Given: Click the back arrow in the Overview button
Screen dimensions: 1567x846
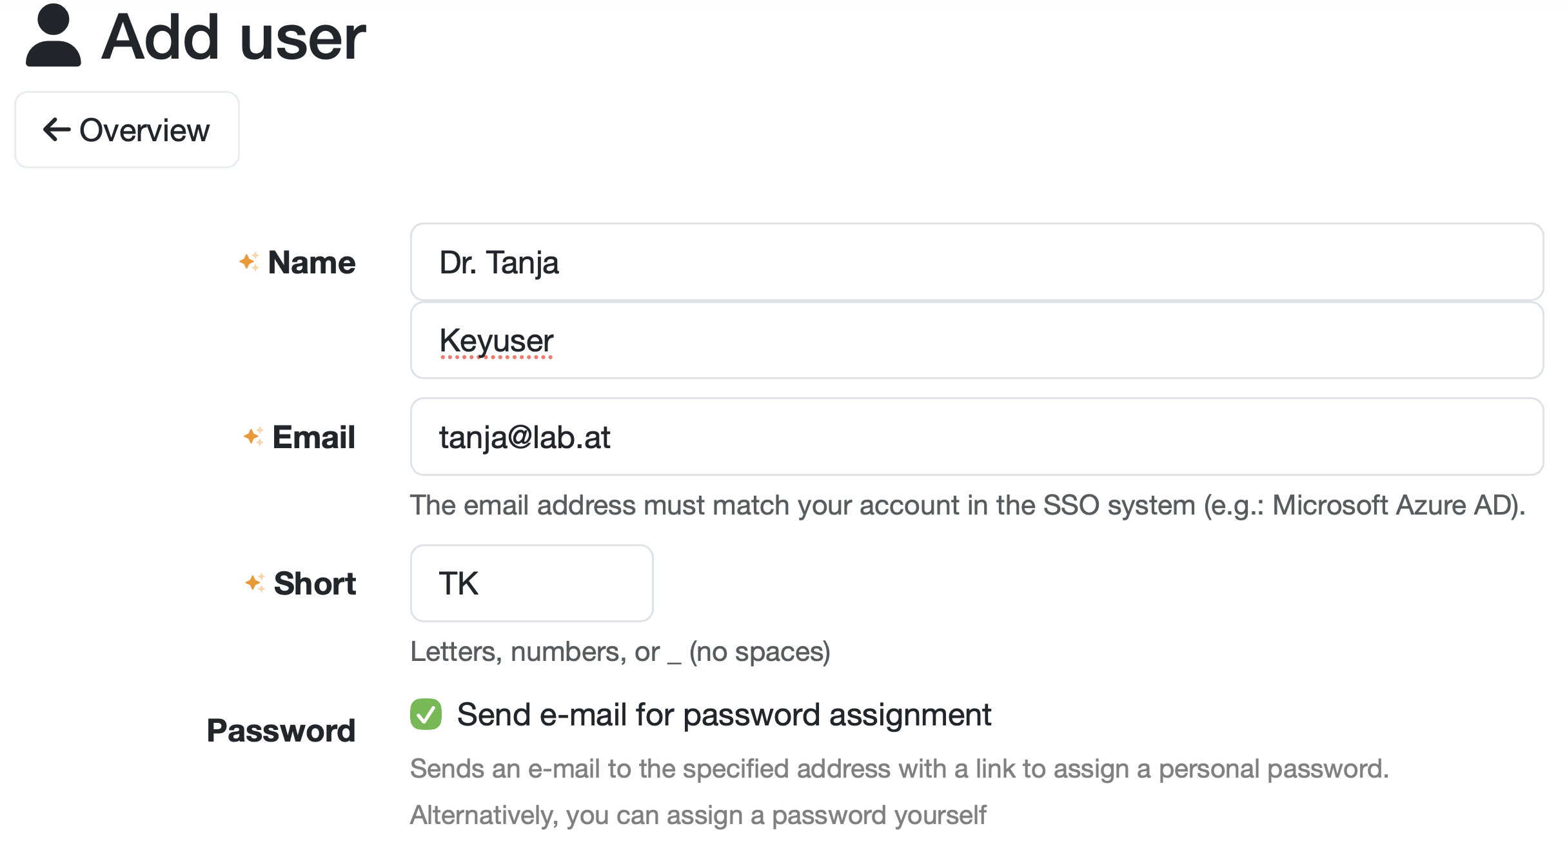Looking at the screenshot, I should [x=57, y=130].
